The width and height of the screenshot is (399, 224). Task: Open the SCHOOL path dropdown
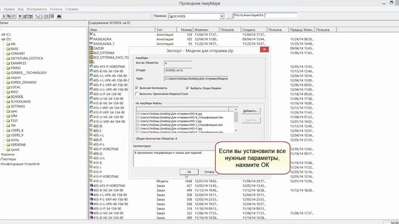(222, 16)
